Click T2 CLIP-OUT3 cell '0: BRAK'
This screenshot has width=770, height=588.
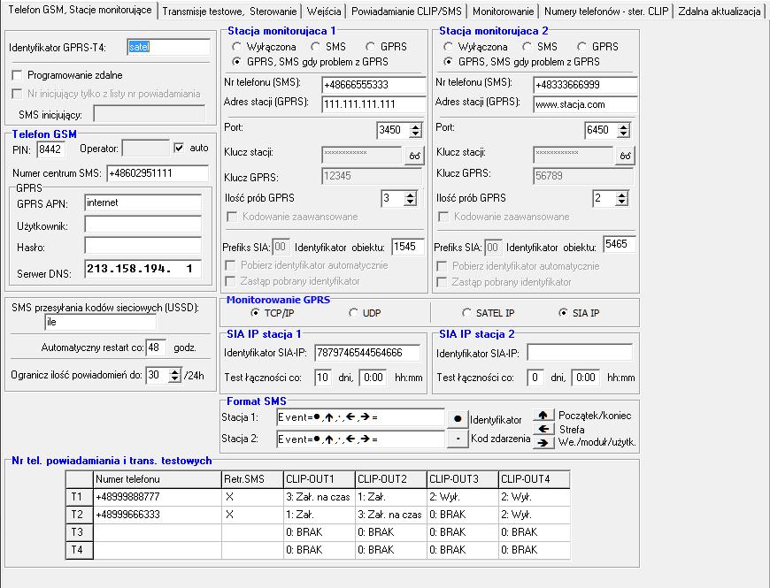pos(463,515)
